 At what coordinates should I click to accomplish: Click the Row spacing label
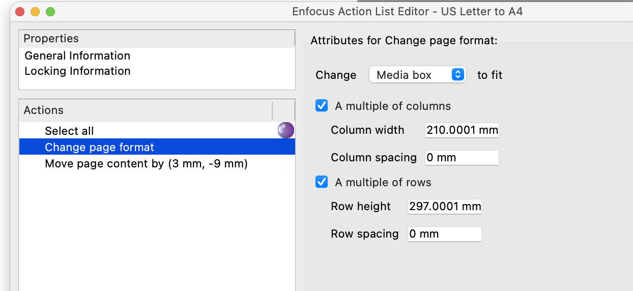pyautogui.click(x=365, y=234)
